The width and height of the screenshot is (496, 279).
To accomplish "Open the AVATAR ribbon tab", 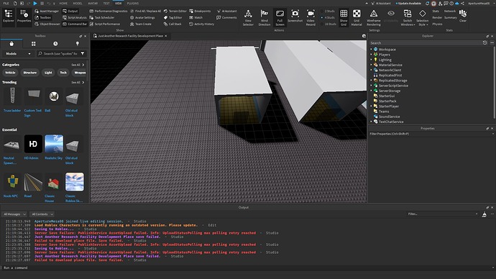I will (93, 3).
